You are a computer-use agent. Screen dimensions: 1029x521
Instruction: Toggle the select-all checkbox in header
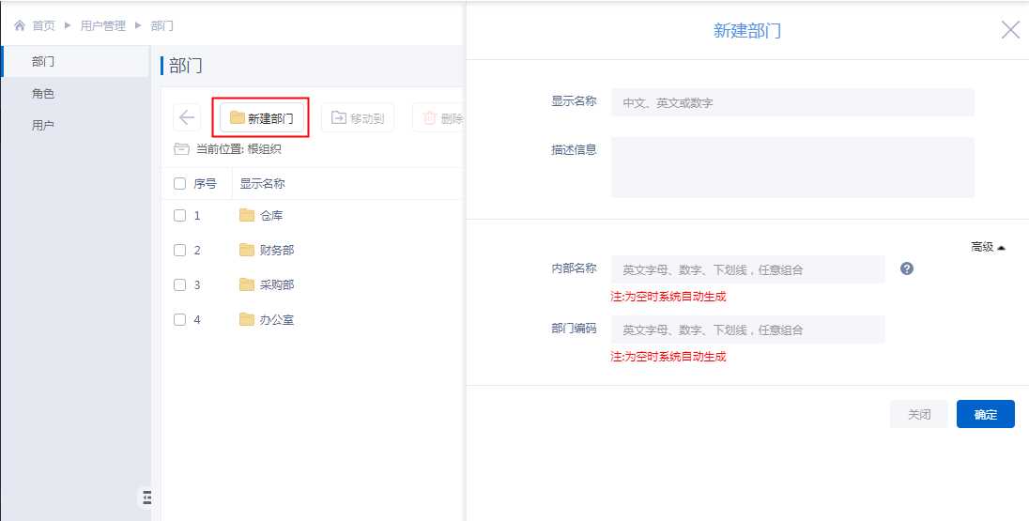coord(180,184)
